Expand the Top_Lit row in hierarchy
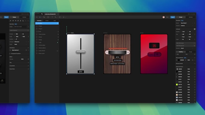Viewport: 205px width, 115px height. (x=36, y=29)
